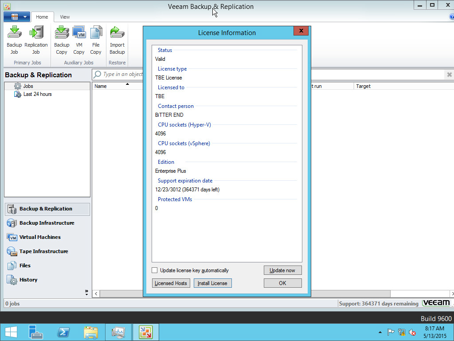Expand the navigation pane overflow chevron
Image resolution: width=454 pixels, height=341 pixels.
(x=86, y=293)
